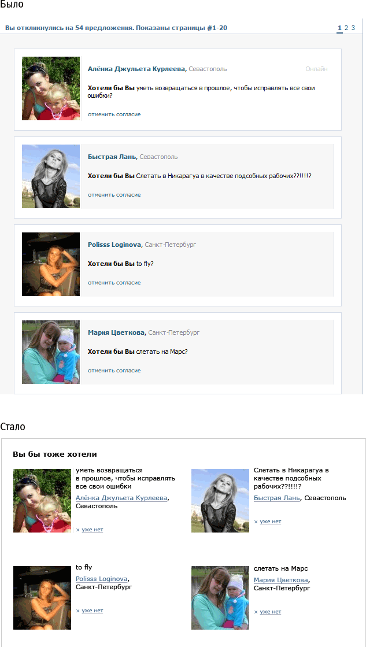Open underlined Алёнка Джульета Курлеева link in Стало section
This screenshot has width=366, height=647.
pos(122,498)
